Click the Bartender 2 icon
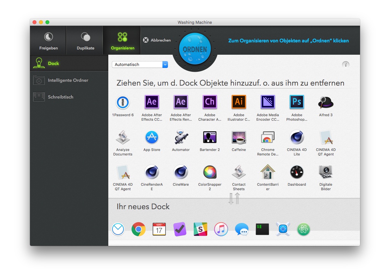Viewport: 390px width, 280px height. point(210,137)
